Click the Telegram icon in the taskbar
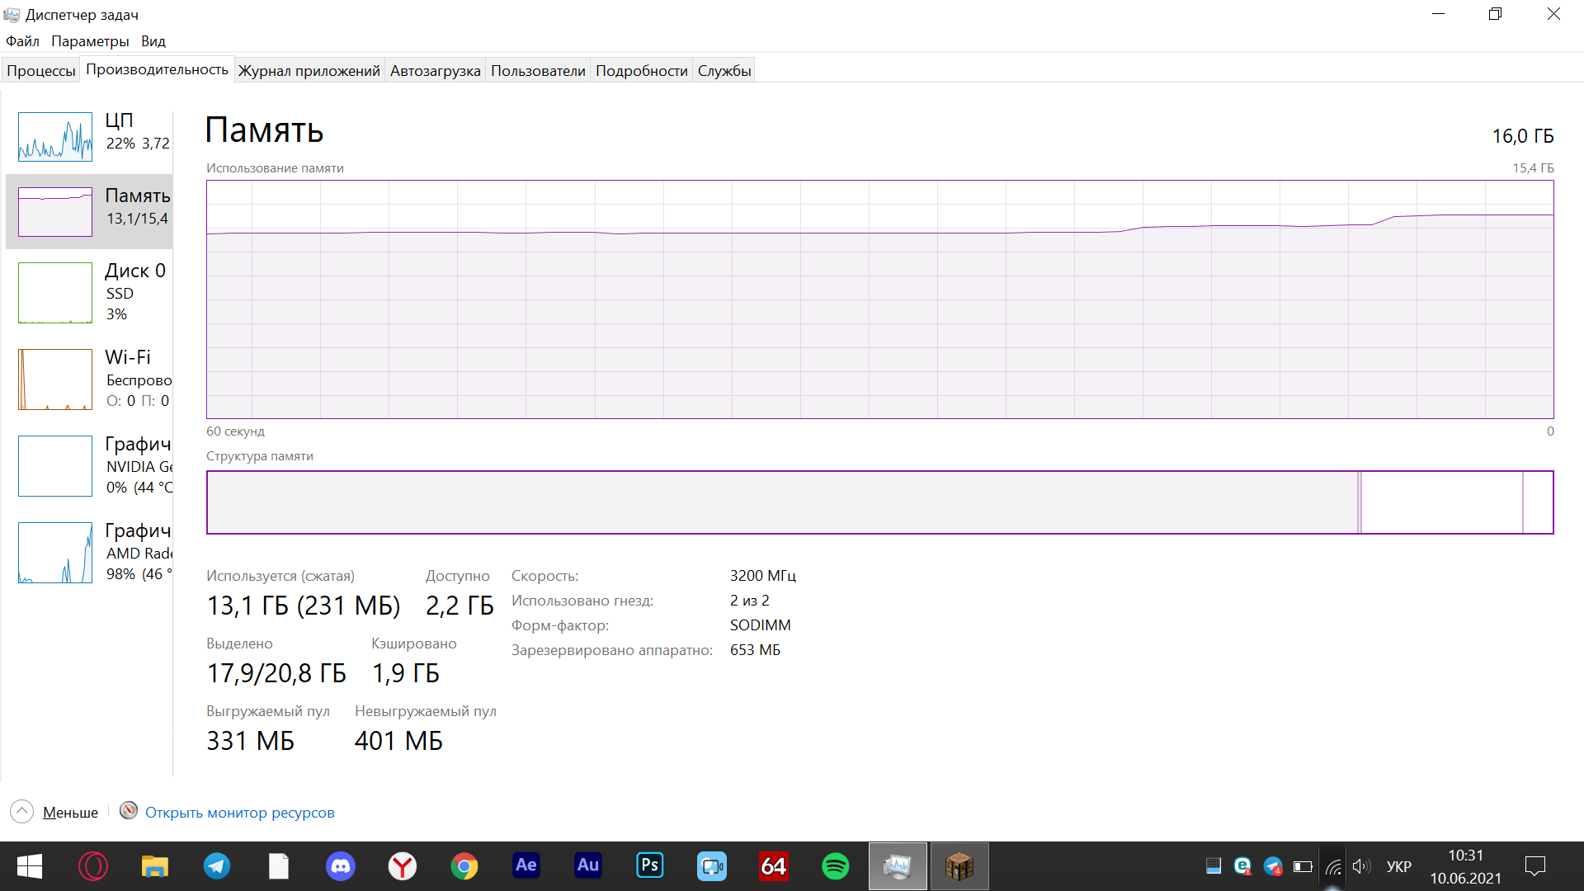Viewport: 1584px width, 891px height. 217,866
